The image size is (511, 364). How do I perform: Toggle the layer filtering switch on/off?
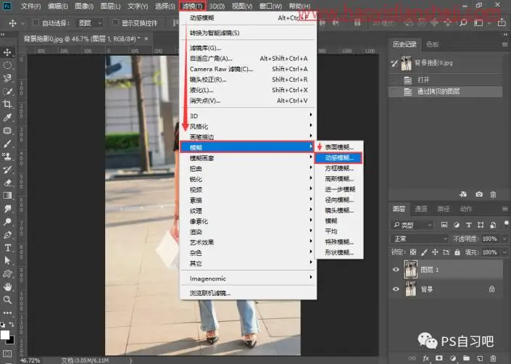pos(506,224)
